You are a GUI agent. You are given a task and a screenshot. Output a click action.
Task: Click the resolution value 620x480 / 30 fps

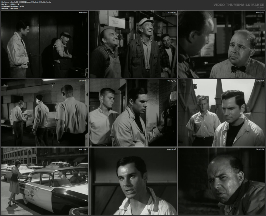coord(18,6)
